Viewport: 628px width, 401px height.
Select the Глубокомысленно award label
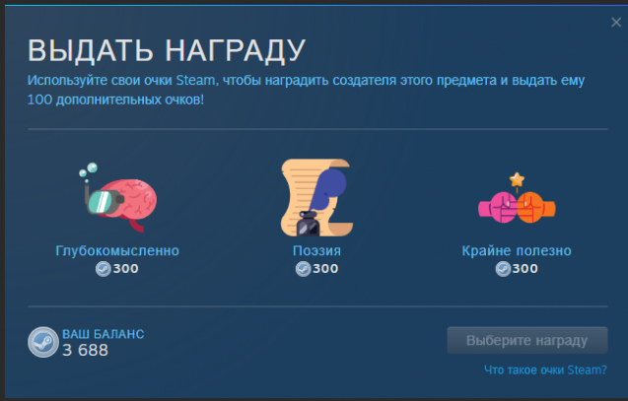click(x=117, y=250)
